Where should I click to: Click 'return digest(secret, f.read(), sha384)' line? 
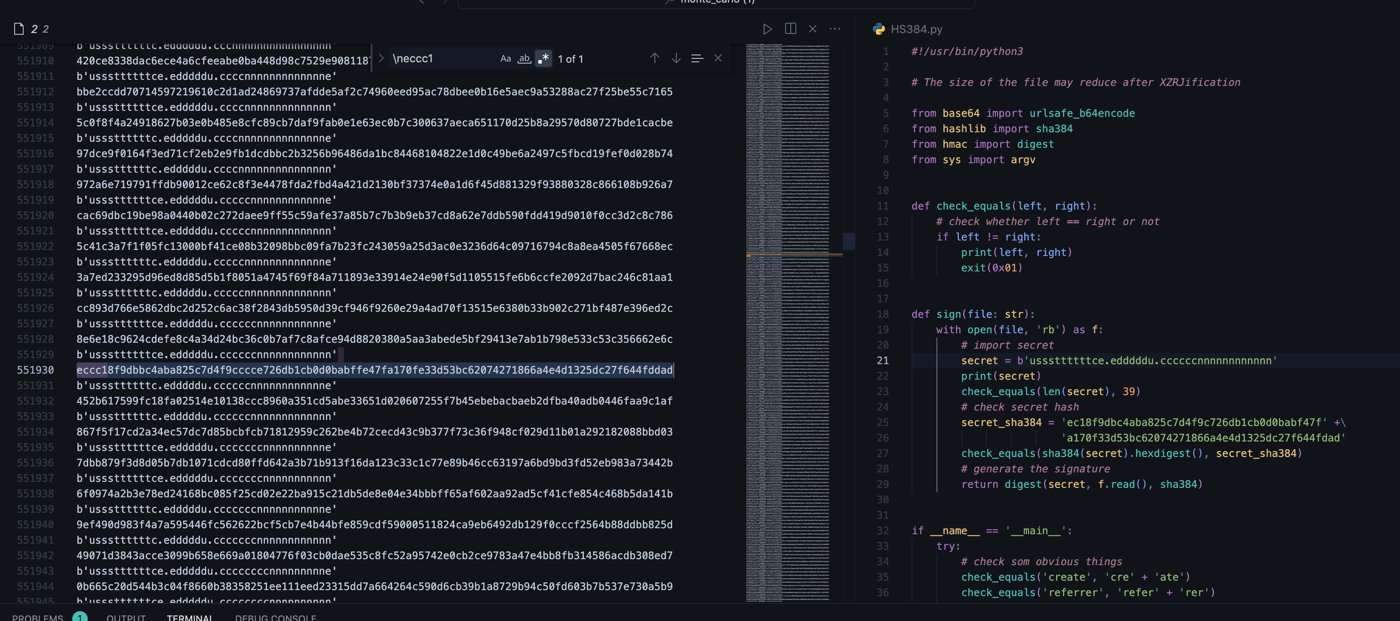click(1082, 484)
